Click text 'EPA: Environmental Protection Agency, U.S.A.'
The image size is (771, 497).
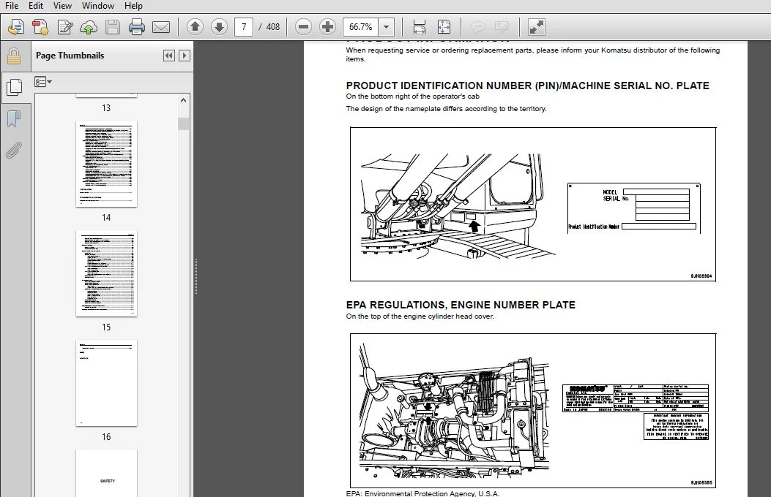[x=422, y=493]
